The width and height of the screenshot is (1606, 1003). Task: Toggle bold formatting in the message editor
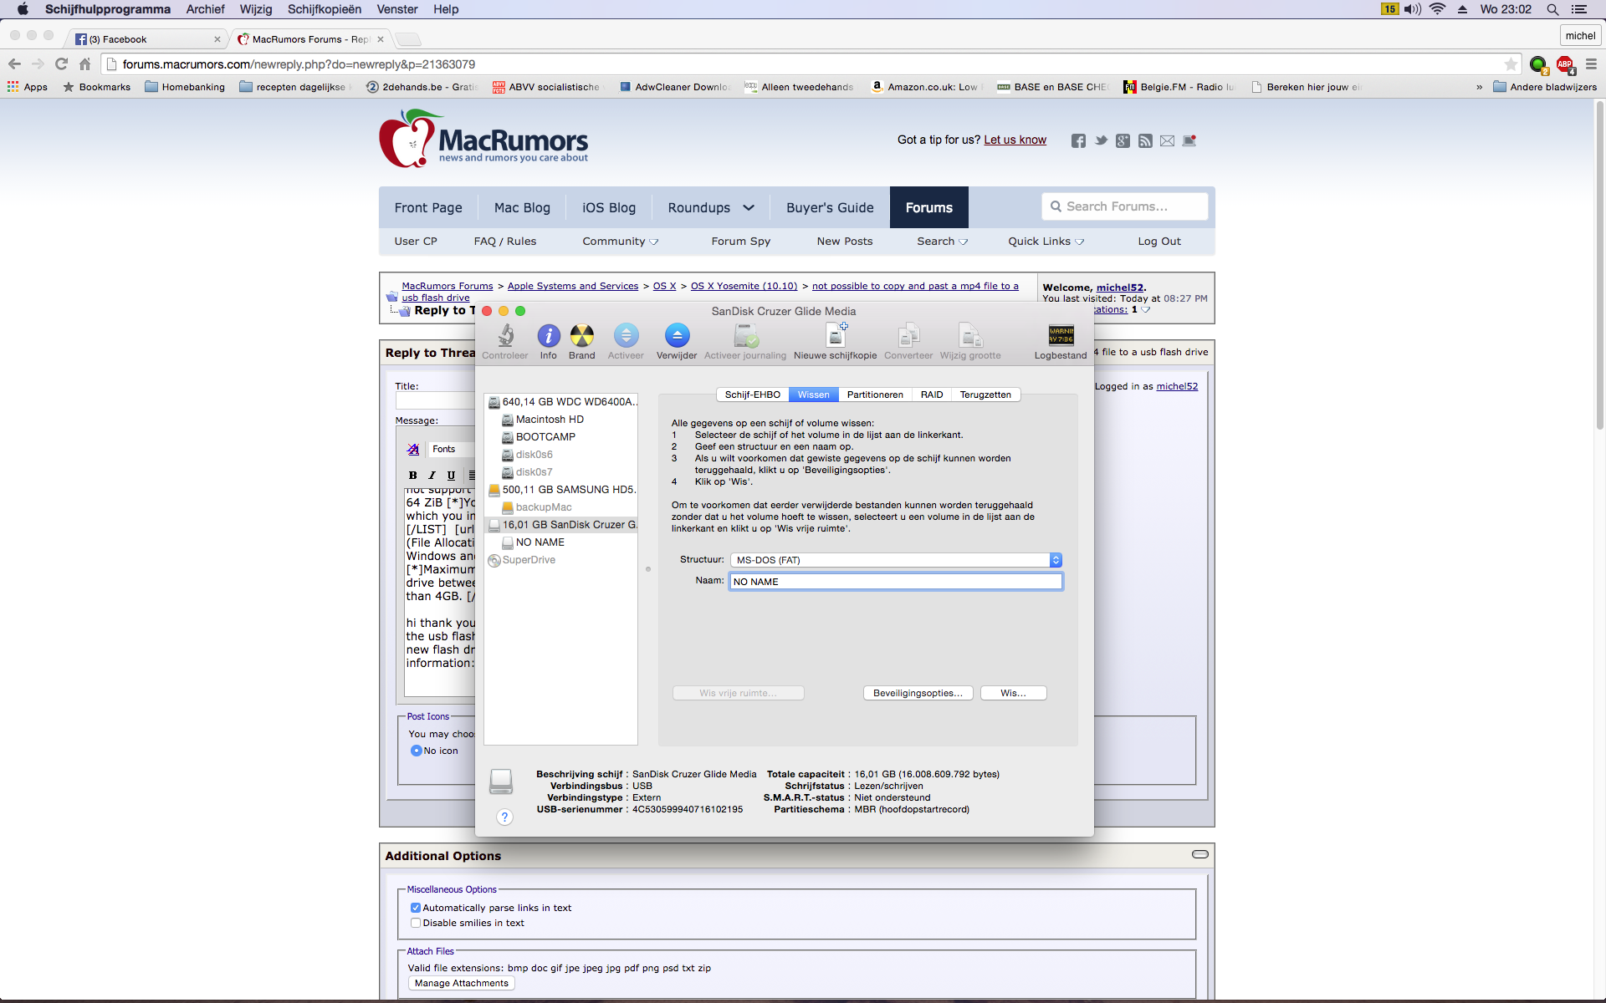(412, 475)
